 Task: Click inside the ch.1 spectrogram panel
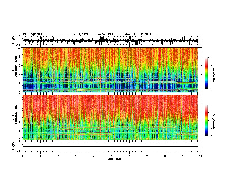tap(110, 70)
